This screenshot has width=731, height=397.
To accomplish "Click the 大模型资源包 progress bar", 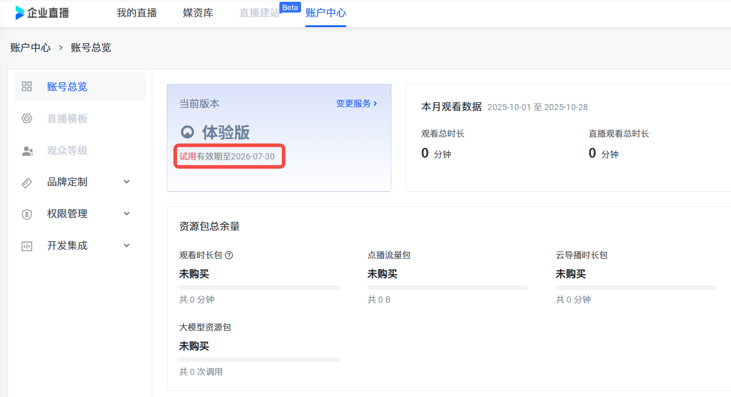I will click(x=259, y=360).
